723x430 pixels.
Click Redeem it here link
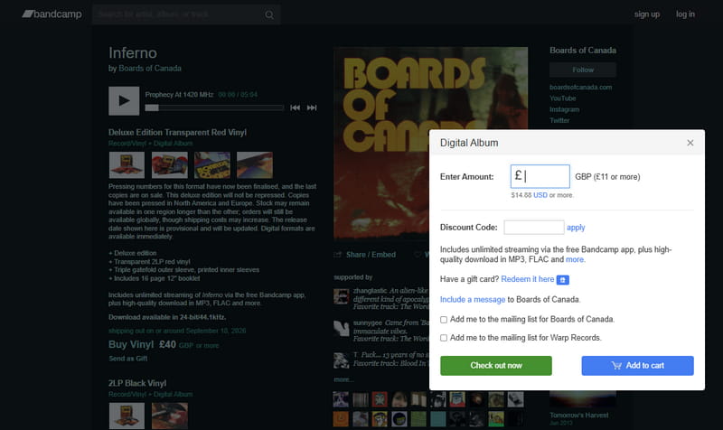pos(528,279)
